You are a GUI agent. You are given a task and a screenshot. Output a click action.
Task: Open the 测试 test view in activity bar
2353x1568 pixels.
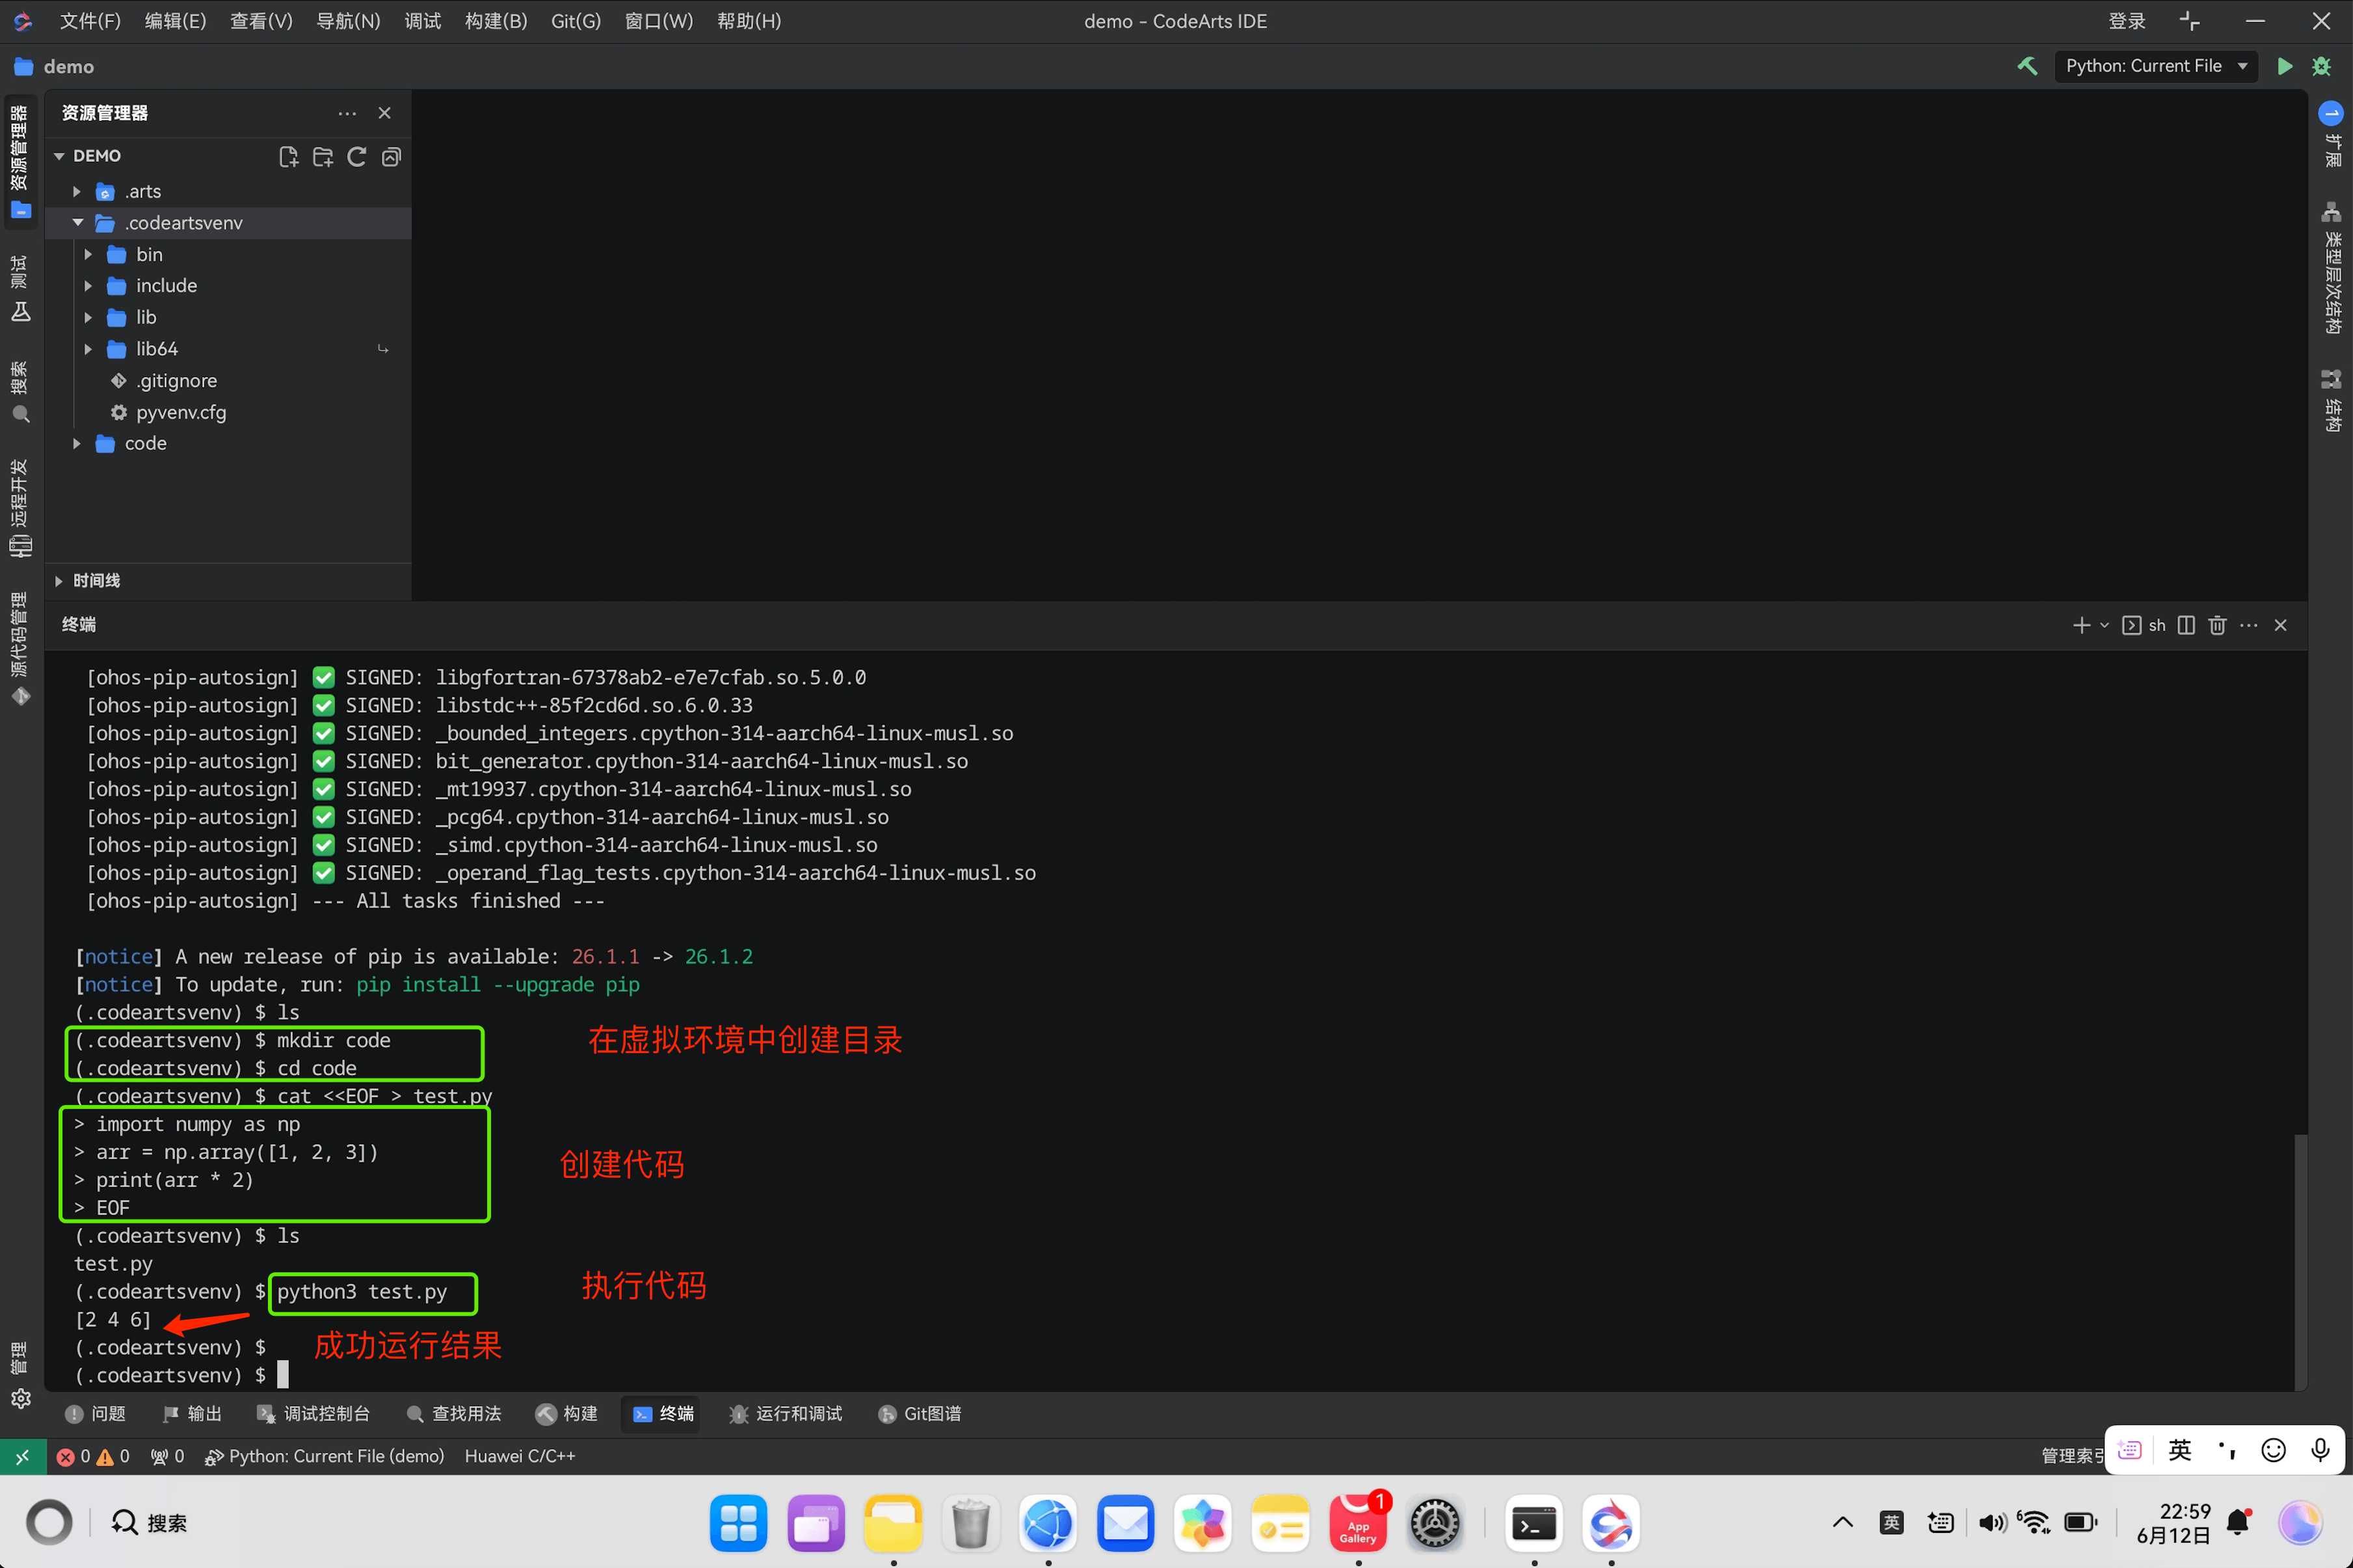pyautogui.click(x=20, y=288)
